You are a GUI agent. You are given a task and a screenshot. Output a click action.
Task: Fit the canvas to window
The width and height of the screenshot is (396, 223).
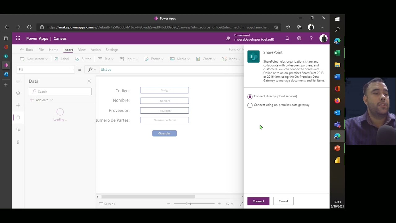point(241,204)
